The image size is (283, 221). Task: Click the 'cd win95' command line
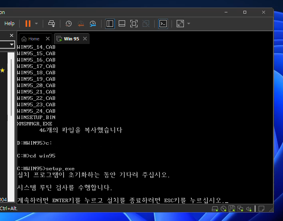[36, 156]
